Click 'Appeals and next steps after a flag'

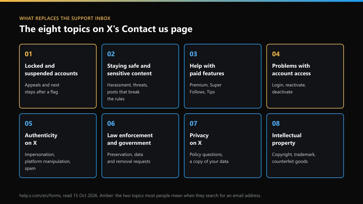click(42, 89)
